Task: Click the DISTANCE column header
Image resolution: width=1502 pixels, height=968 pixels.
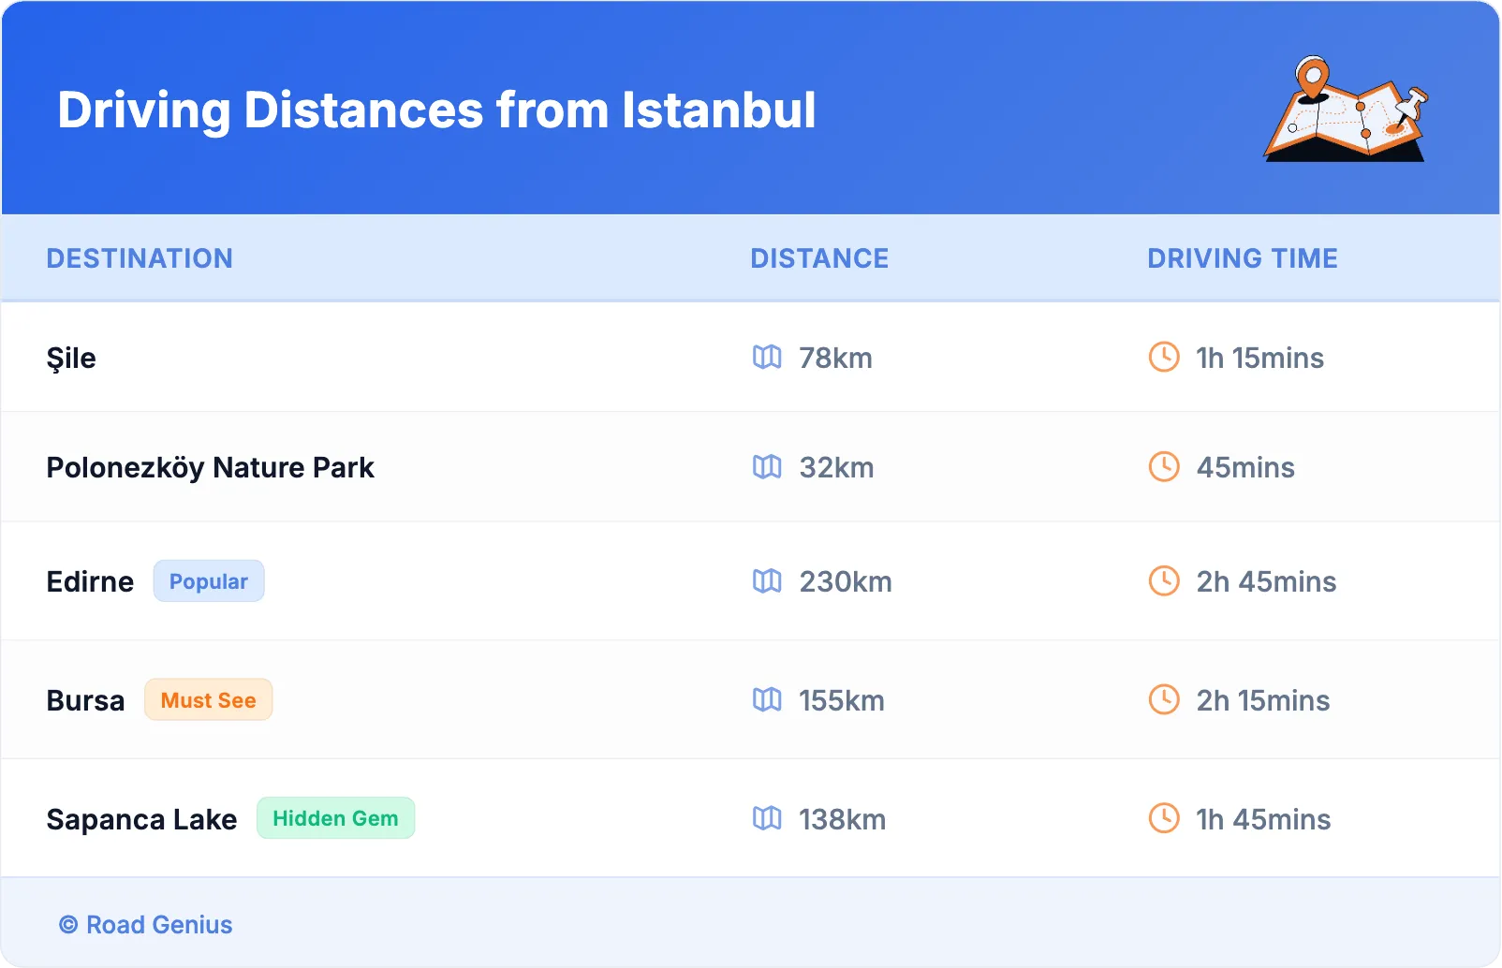Action: coord(819,258)
